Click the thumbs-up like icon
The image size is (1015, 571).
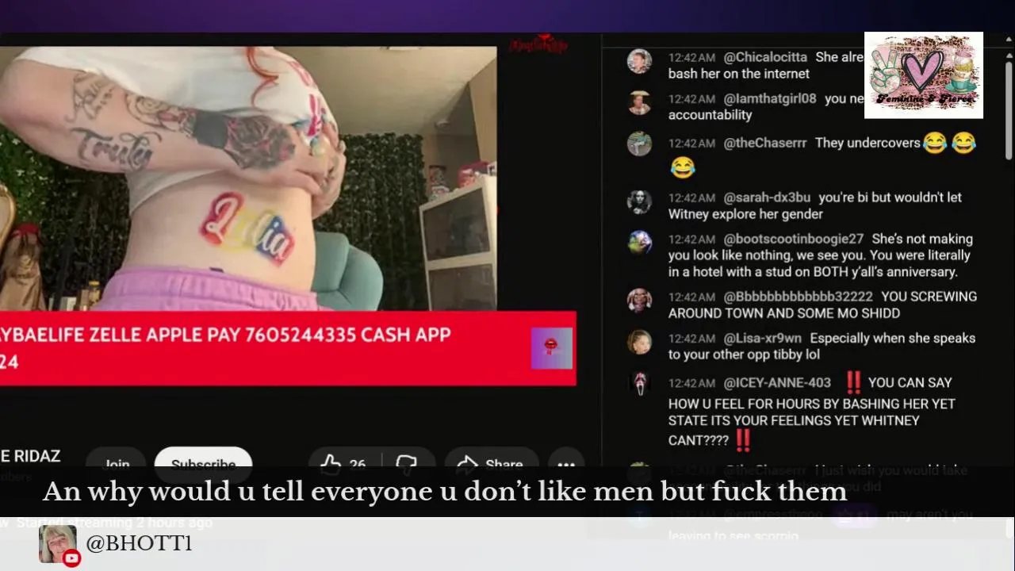[331, 465]
